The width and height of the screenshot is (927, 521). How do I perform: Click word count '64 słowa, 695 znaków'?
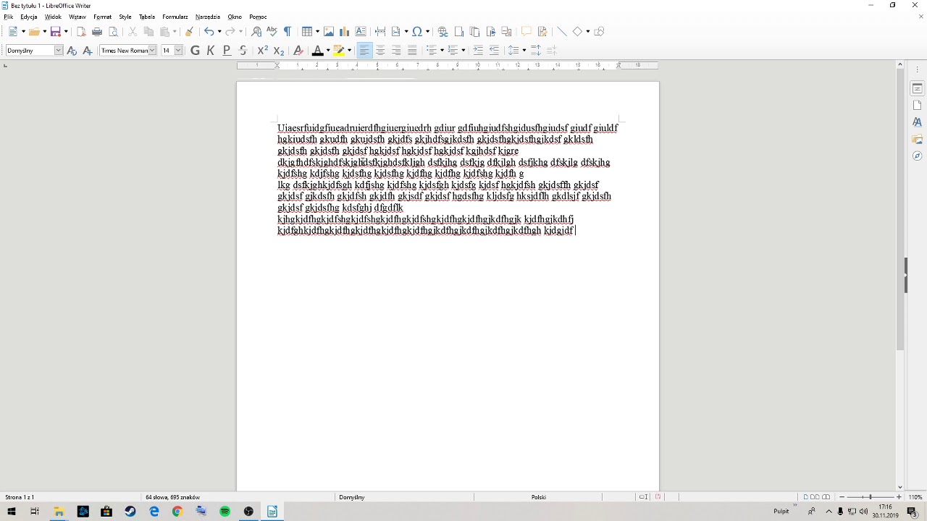[172, 497]
